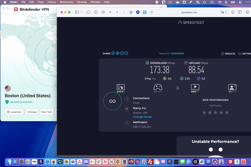The image size is (251, 167).
Task: Click the blue crosshair extension icon
Action: (x=131, y=12)
